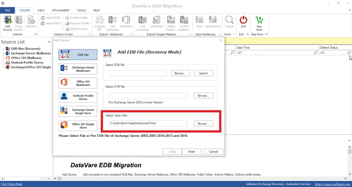This screenshot has height=187, width=352.
Task: Click the Date/Time filter search icon
Action: [x=315, y=52]
